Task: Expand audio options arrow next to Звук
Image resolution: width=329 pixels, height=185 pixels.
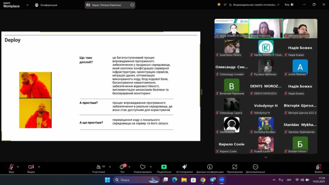Action: tap(18, 167)
